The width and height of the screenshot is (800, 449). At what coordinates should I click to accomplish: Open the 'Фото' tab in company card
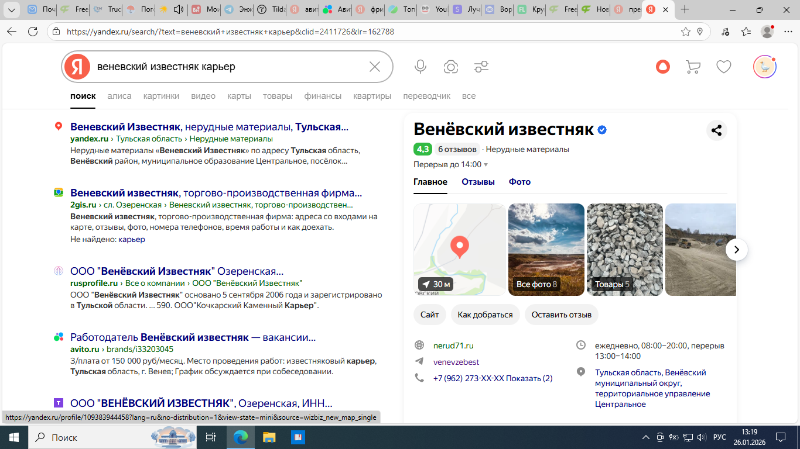click(519, 182)
